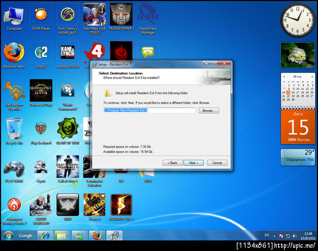The width and height of the screenshot is (318, 251).
Task: Select the GRID game icon
Action: click(x=67, y=207)
